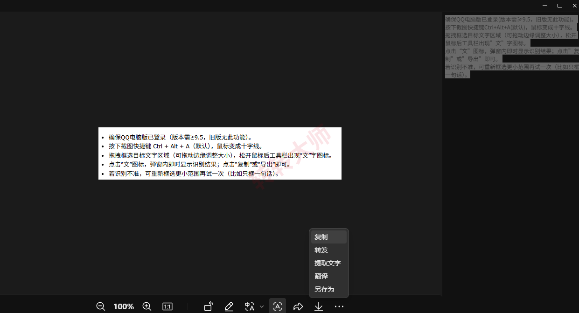The image size is (579, 313).
Task: Zoom out using the magnifier minus icon
Action: pyautogui.click(x=100, y=306)
